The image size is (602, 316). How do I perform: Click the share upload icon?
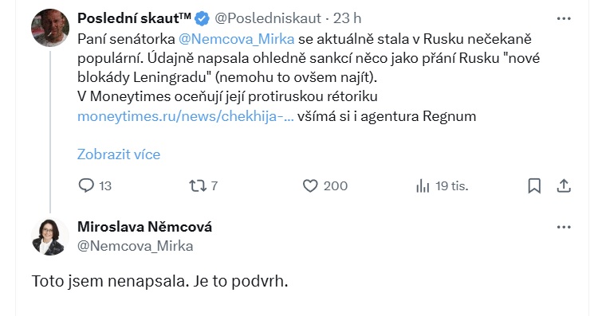pyautogui.click(x=564, y=186)
